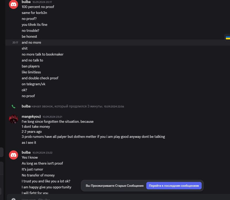Click the Ukraine flag icon at right edge

[x=228, y=37]
